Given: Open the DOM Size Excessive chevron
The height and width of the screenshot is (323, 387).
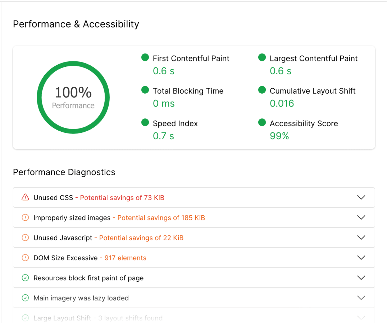Looking at the screenshot, I should coord(361,258).
